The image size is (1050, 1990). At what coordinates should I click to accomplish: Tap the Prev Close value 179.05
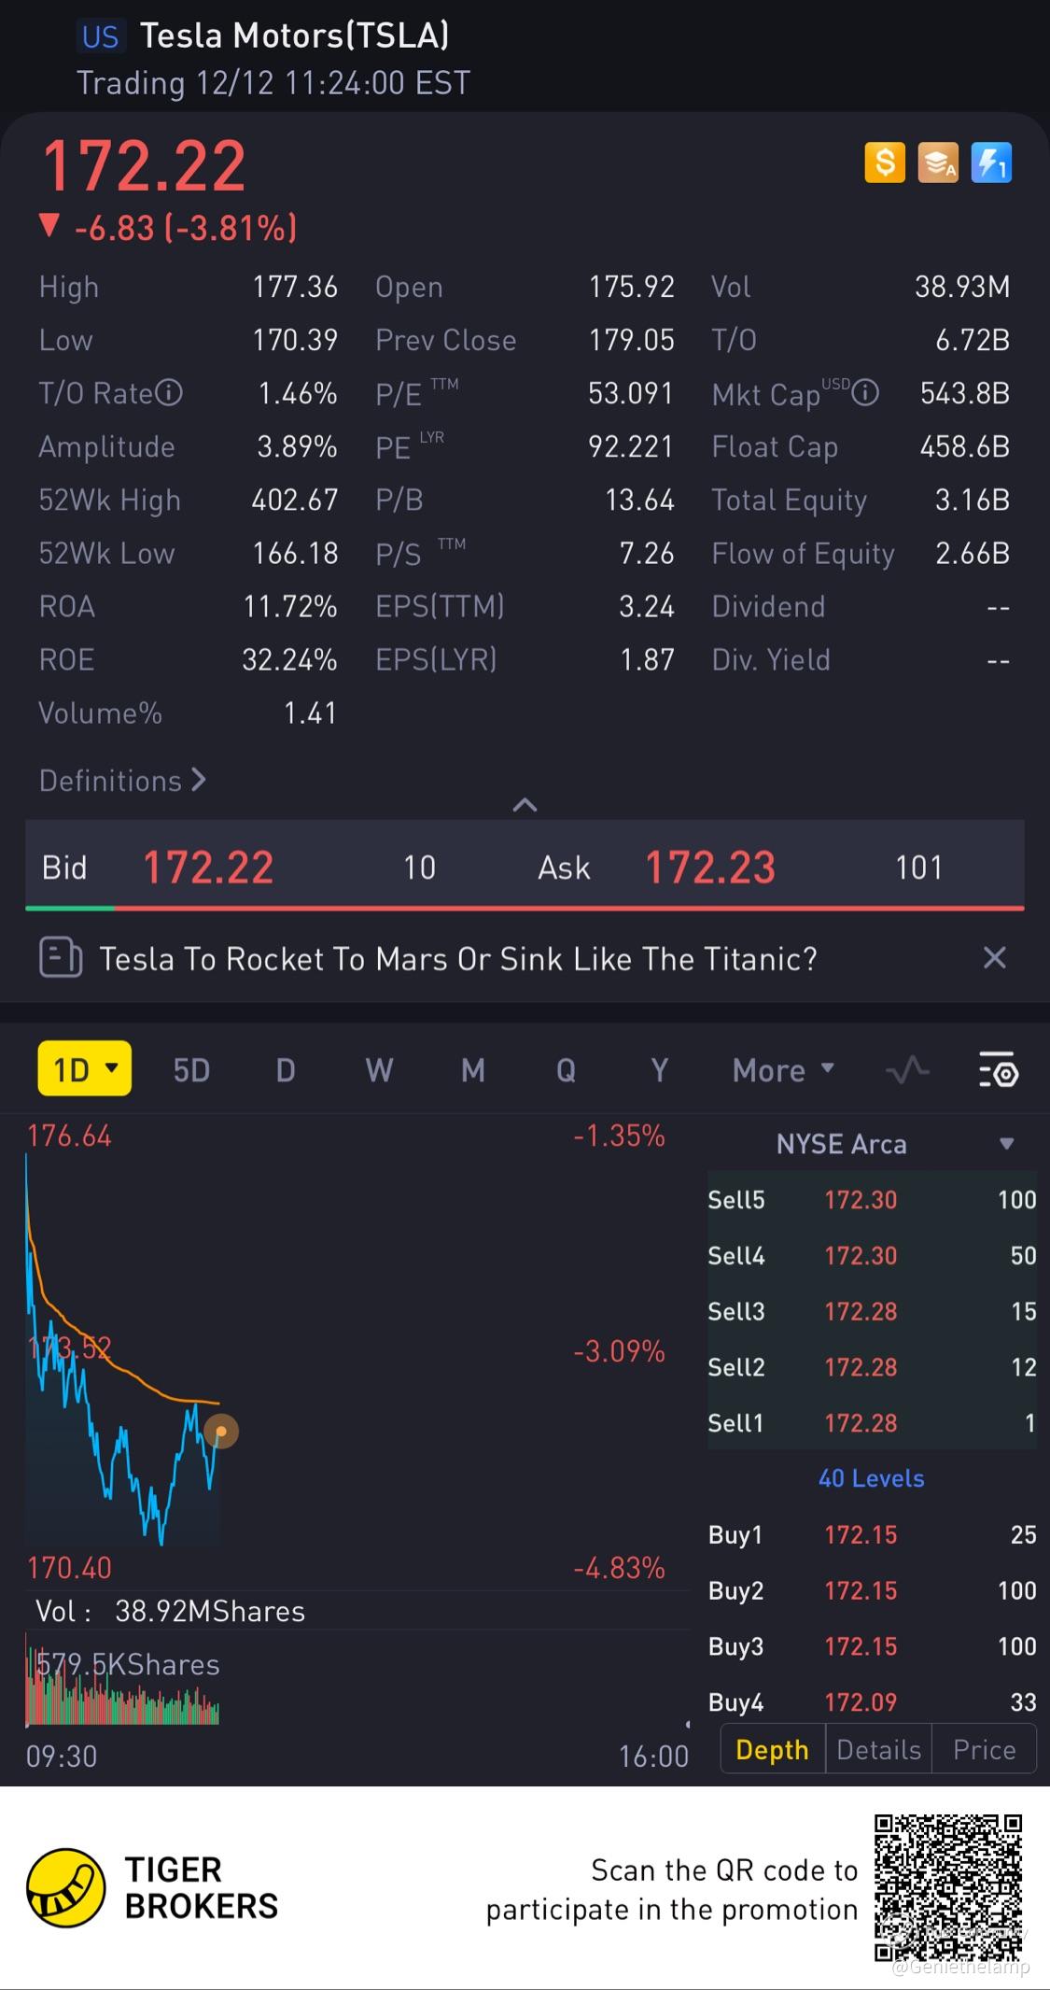[632, 340]
